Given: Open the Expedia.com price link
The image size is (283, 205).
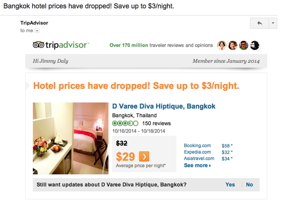Looking at the screenshot, I should [x=197, y=152].
